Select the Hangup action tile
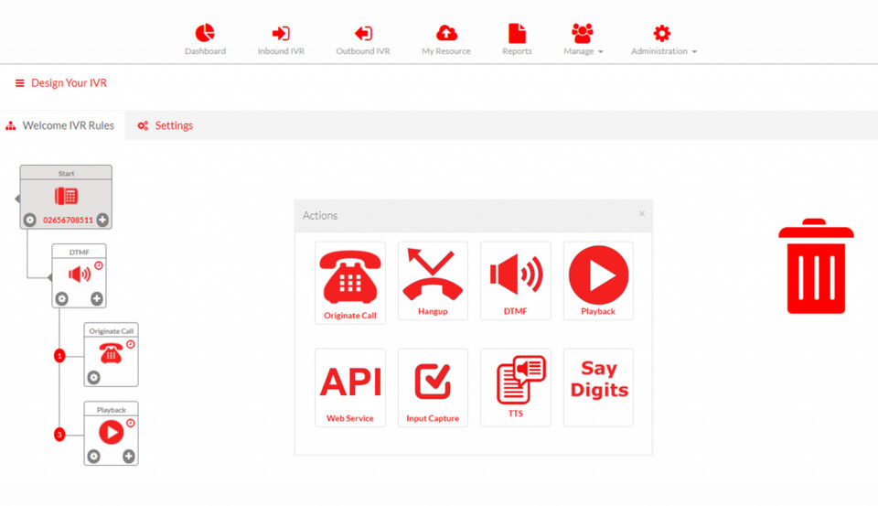 pyautogui.click(x=433, y=281)
